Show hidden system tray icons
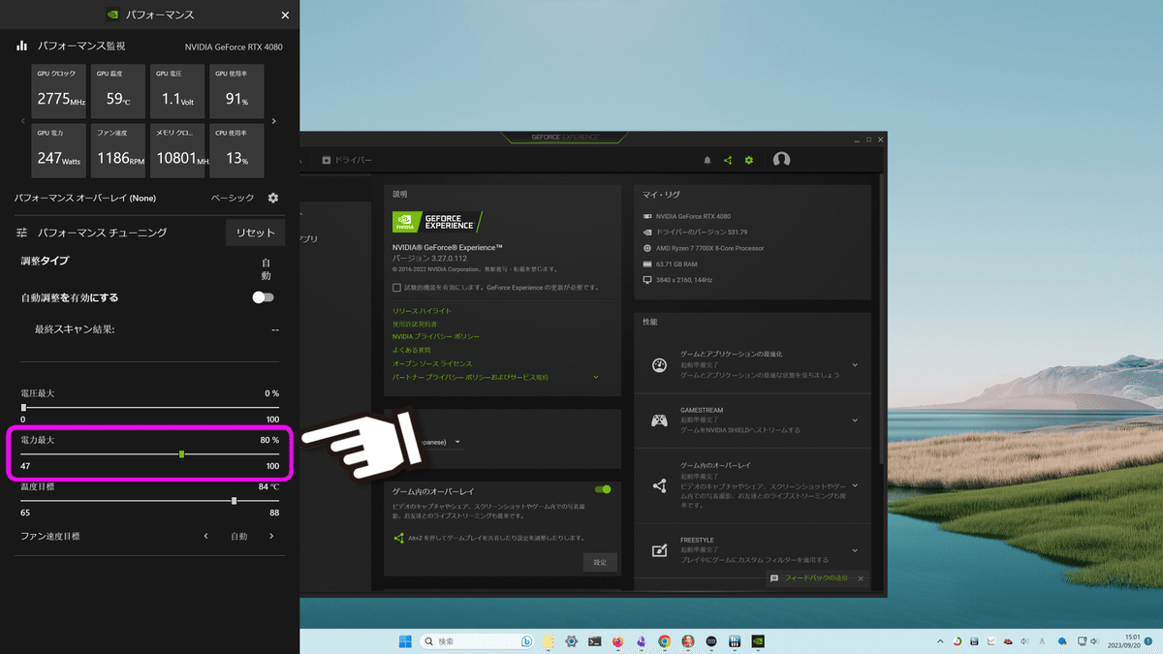Viewport: 1163px width, 654px height. 940,641
